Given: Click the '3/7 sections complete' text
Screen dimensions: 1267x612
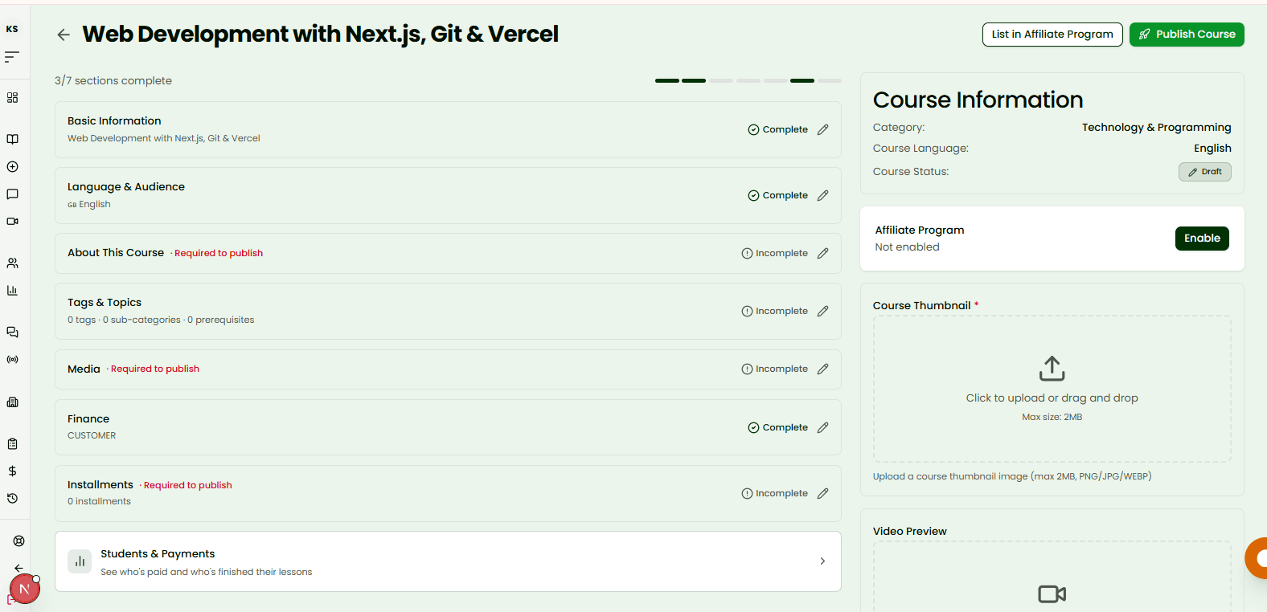Looking at the screenshot, I should [x=113, y=81].
